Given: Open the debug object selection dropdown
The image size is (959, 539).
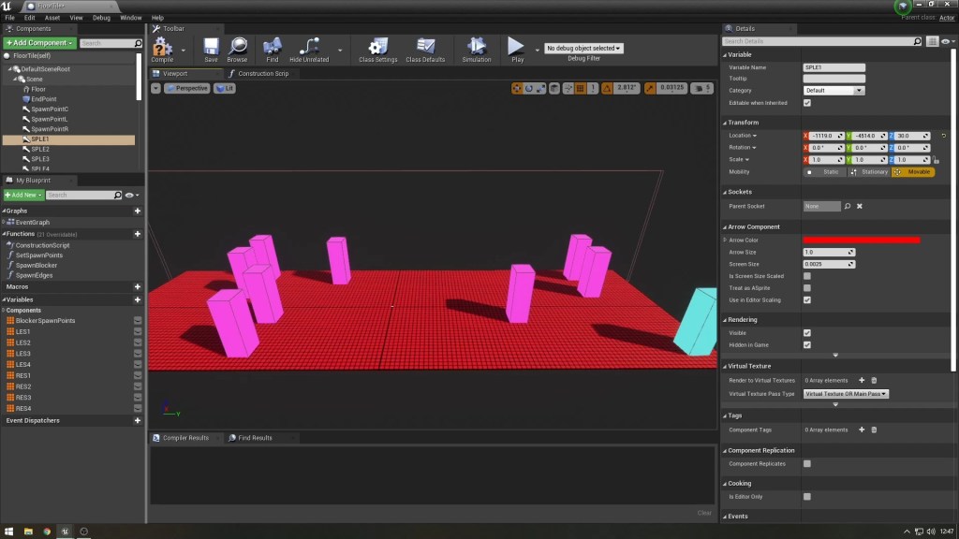Looking at the screenshot, I should click(583, 48).
